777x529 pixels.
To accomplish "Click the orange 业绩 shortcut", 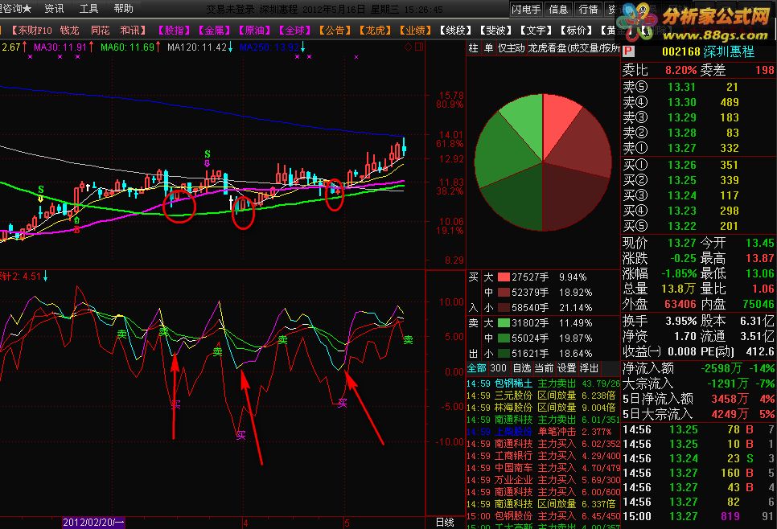I will (415, 31).
